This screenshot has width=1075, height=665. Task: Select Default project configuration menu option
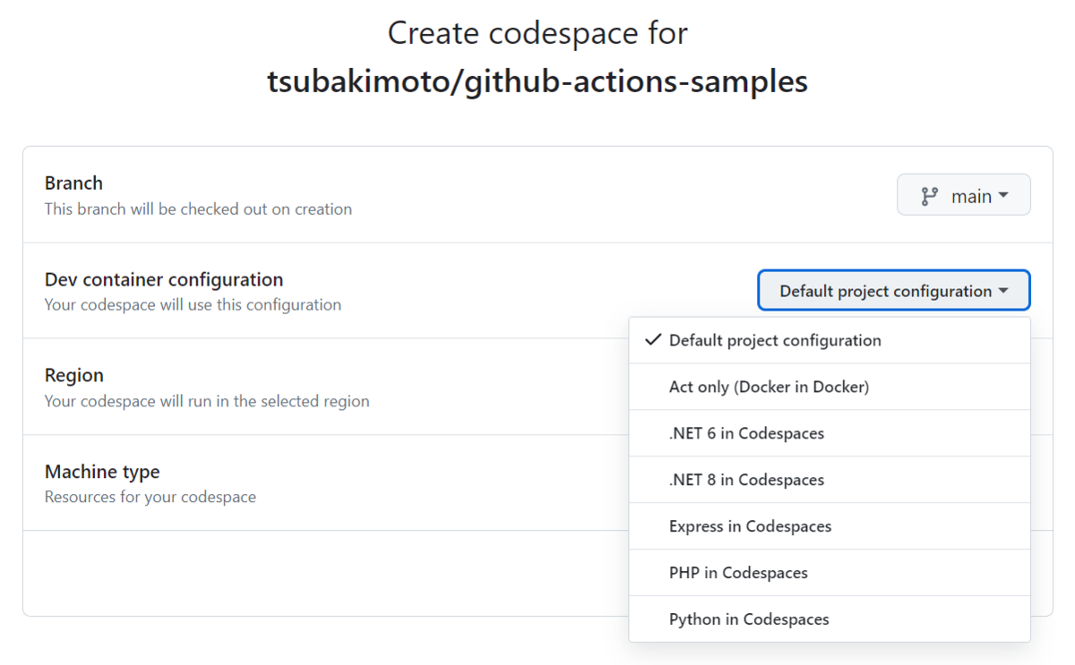[830, 340]
